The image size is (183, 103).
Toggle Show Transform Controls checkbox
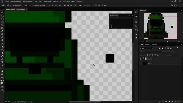33,5
